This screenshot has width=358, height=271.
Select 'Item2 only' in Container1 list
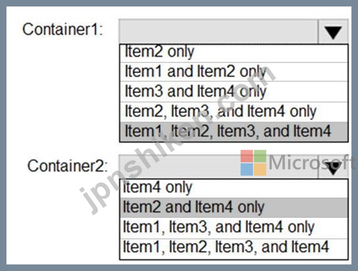click(234, 53)
